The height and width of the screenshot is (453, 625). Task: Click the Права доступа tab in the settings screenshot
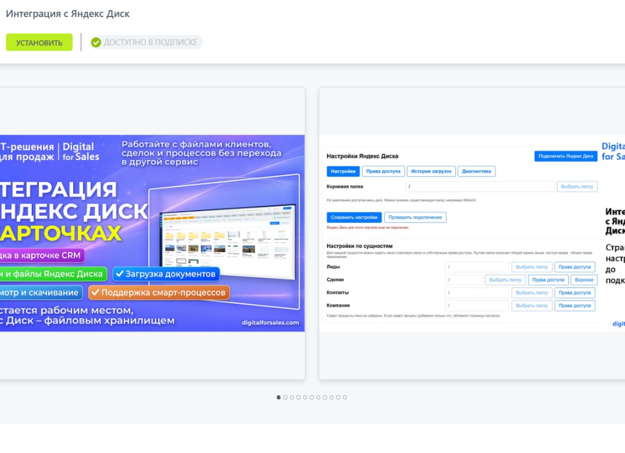tap(383, 171)
